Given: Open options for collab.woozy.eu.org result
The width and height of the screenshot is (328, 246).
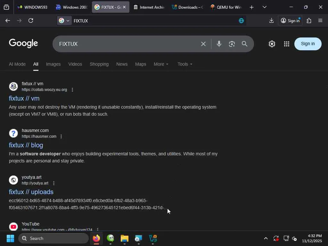Looking at the screenshot, I should 72,90.
